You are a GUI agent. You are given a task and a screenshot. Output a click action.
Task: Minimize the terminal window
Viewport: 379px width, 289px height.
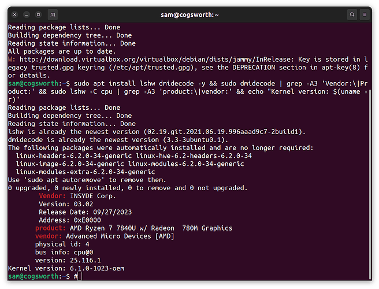tap(27, 15)
